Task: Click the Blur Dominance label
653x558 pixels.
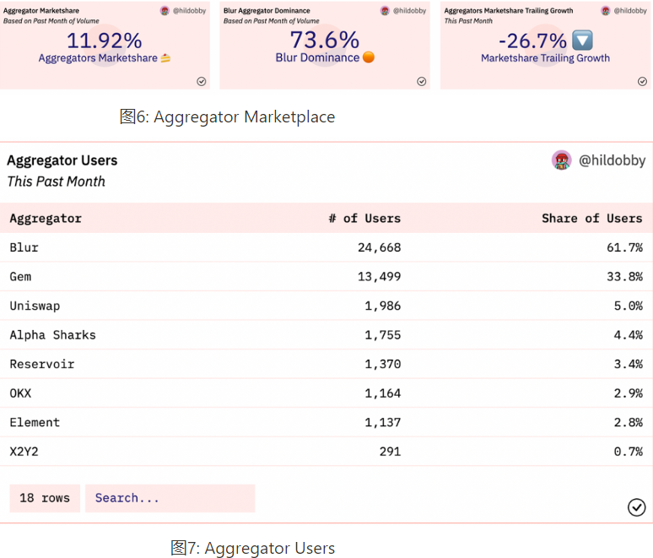Action: click(x=317, y=57)
